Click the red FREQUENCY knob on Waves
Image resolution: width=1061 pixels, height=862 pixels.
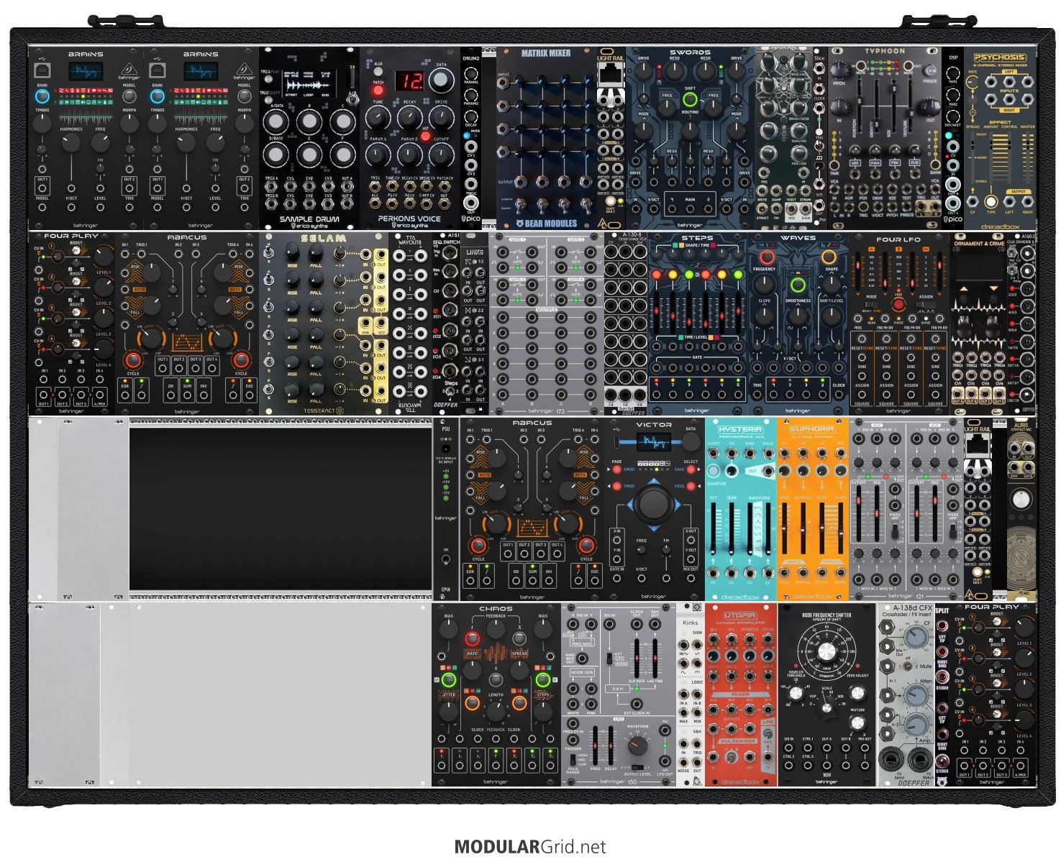click(767, 257)
